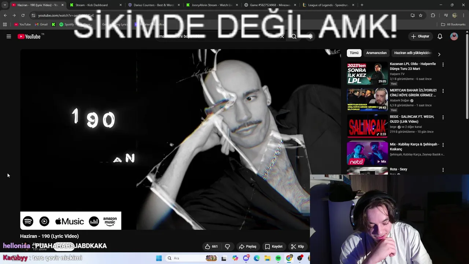
Task: Bookmark this page with star icon
Action: tap(421, 15)
